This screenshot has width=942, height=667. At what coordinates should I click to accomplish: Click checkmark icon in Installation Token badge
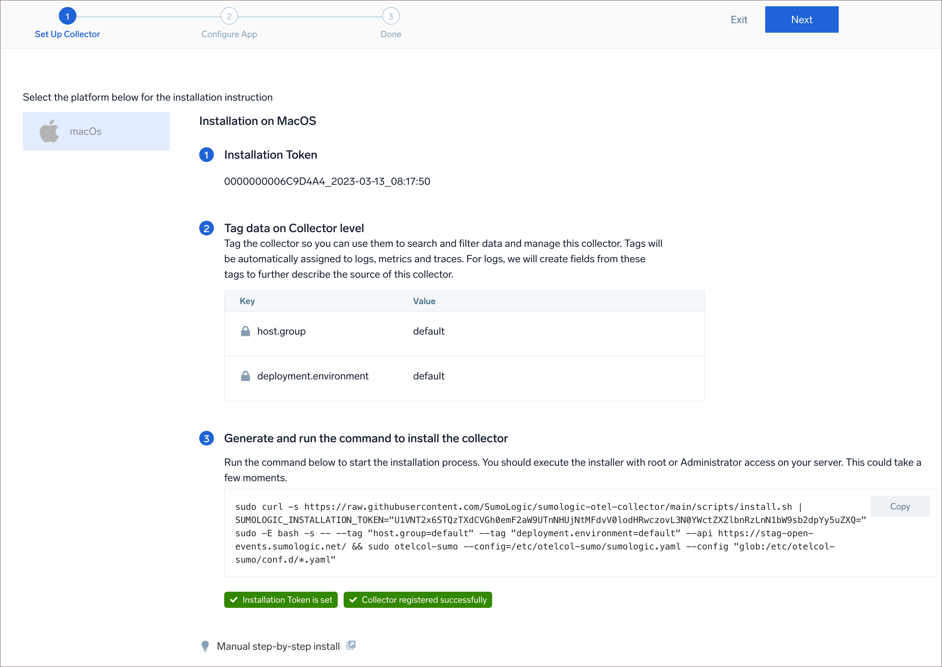[234, 600]
